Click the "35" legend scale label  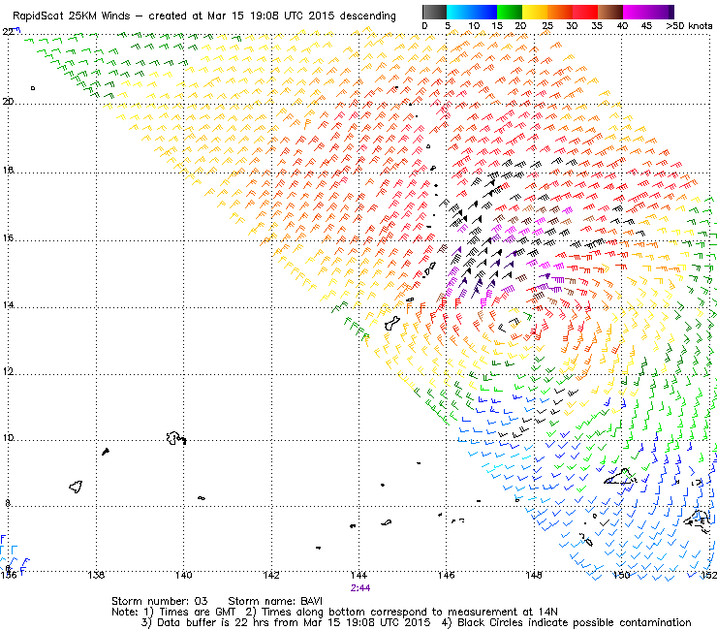(x=597, y=26)
